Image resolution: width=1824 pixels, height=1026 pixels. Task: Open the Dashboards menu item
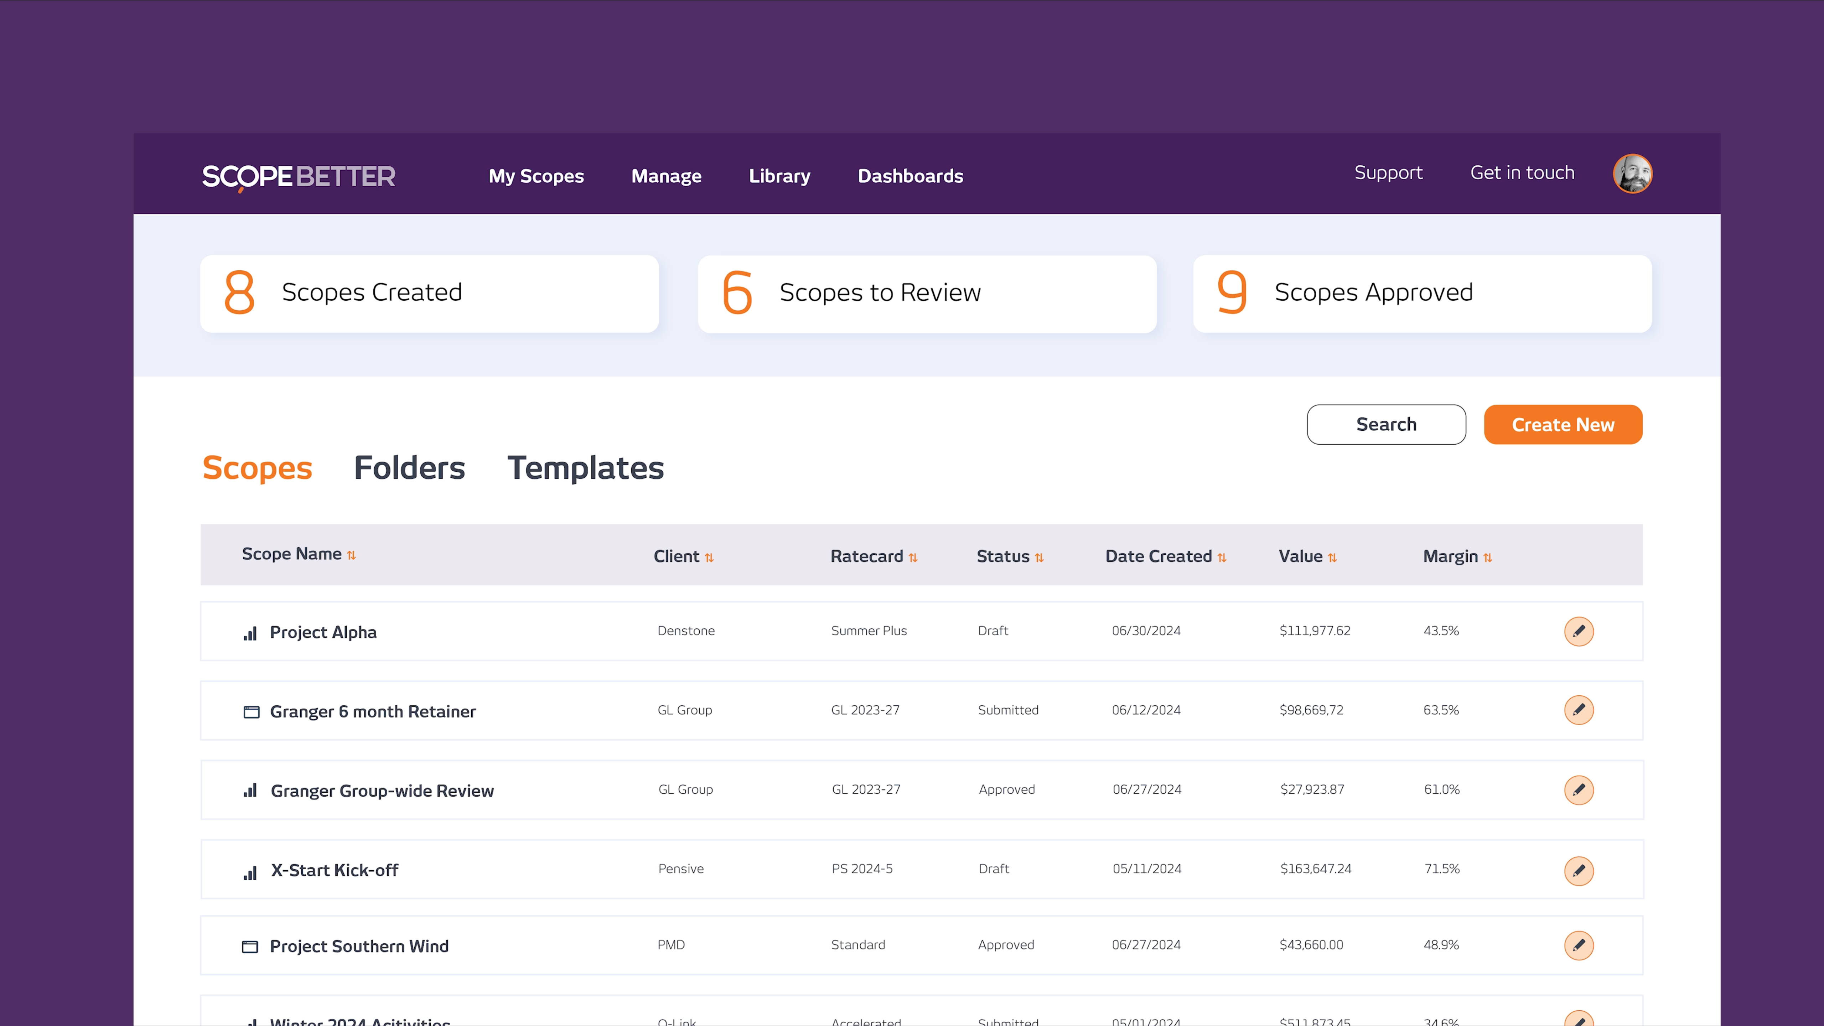(910, 176)
